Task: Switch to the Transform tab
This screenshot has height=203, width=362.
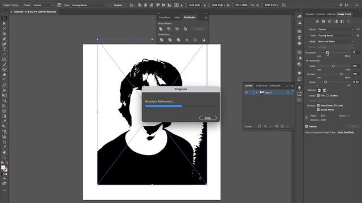Action: tap(165, 17)
